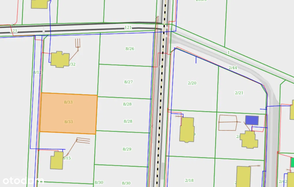Pick the plot labeled 8/27

[129, 82]
